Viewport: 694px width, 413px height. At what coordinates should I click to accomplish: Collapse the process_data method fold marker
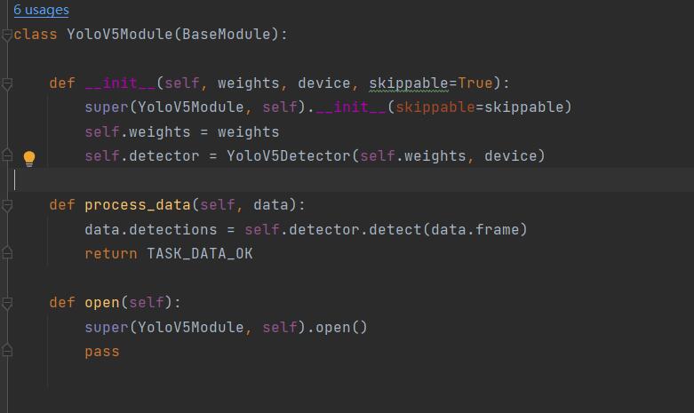(x=6, y=206)
